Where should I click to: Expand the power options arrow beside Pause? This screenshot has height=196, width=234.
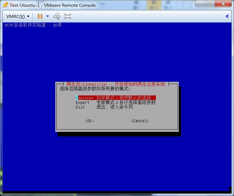[47, 16]
